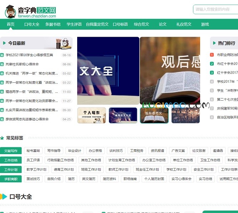Click the star icon beside 常见标签

[x=2, y=138]
